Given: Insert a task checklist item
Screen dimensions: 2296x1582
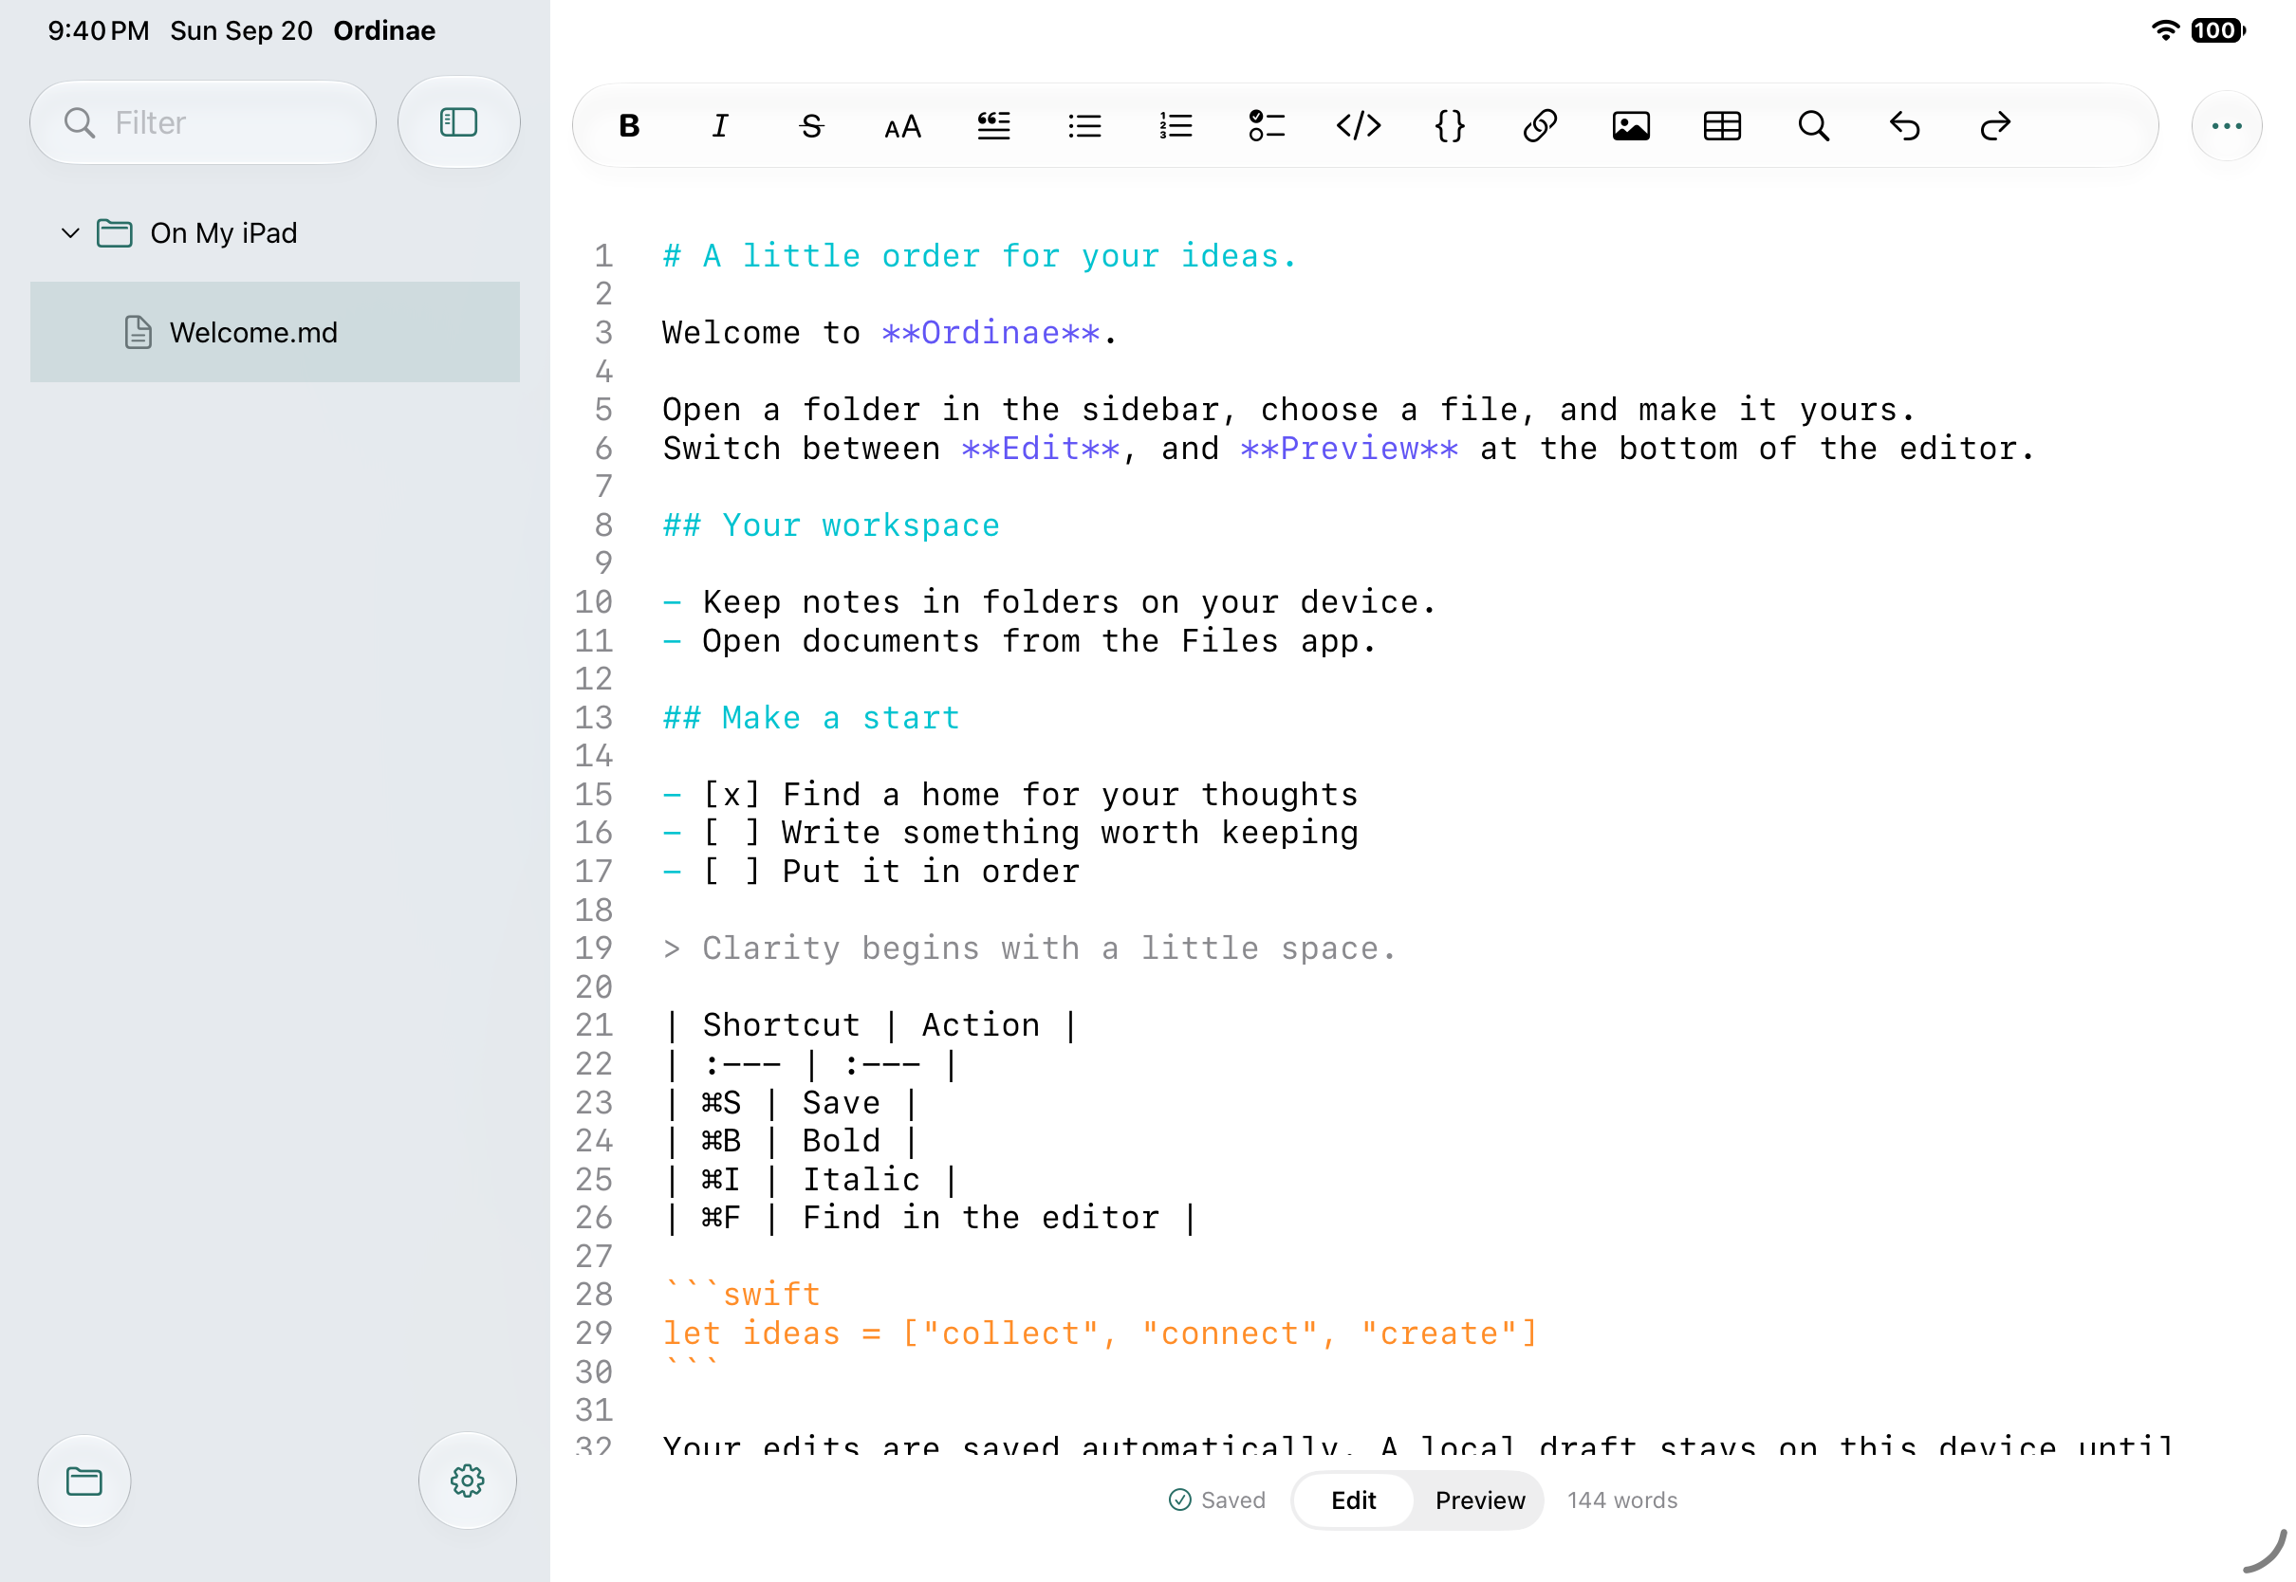Looking at the screenshot, I should pos(1267,126).
